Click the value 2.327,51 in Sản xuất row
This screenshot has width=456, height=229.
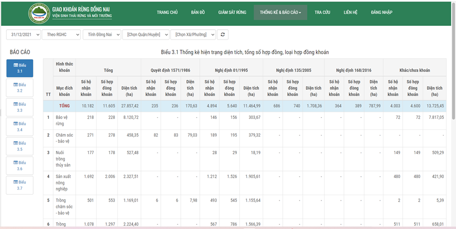coord(131,176)
